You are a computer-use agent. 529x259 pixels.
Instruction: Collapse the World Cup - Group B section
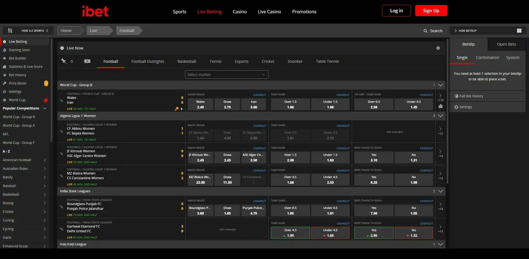(440, 85)
